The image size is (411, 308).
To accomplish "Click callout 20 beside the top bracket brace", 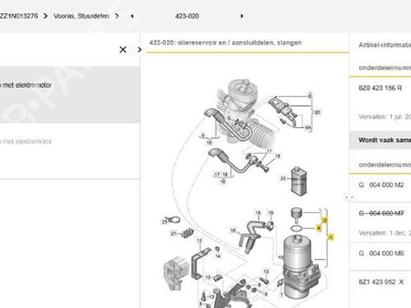I will [317, 113].
